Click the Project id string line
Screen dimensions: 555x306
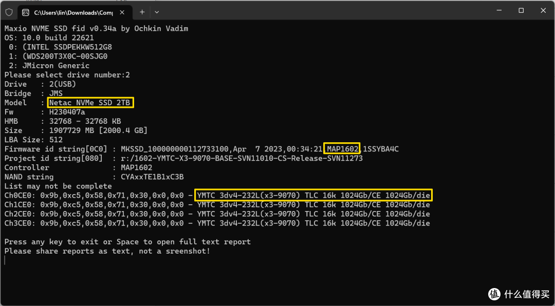(x=183, y=159)
